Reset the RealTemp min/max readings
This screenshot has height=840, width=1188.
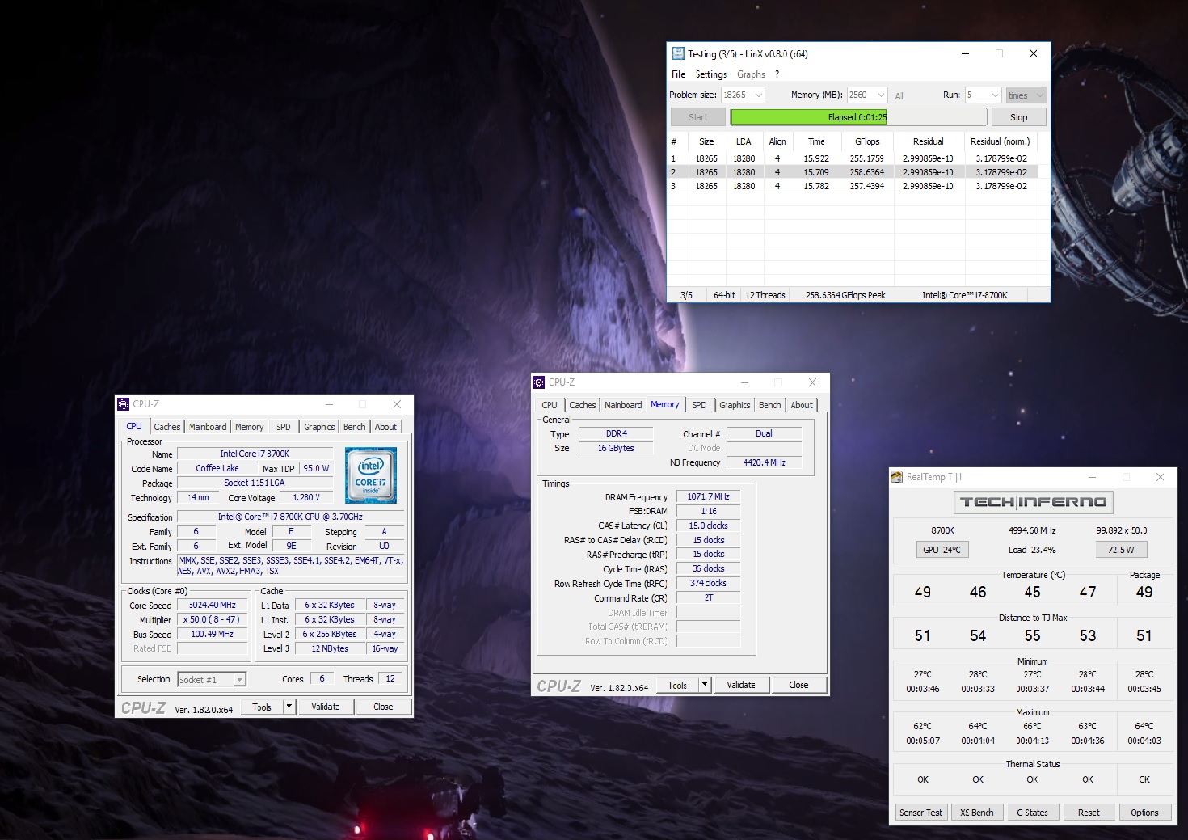pos(1089,813)
